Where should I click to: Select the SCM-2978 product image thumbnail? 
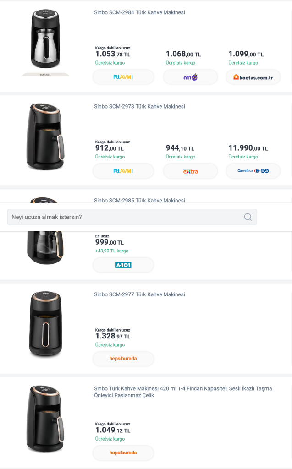45,136
